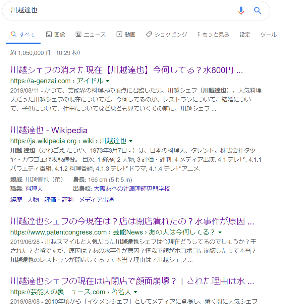Click the result count text 約 1,050,000 件
The height and width of the screenshot is (307, 283).
(x=31, y=53)
